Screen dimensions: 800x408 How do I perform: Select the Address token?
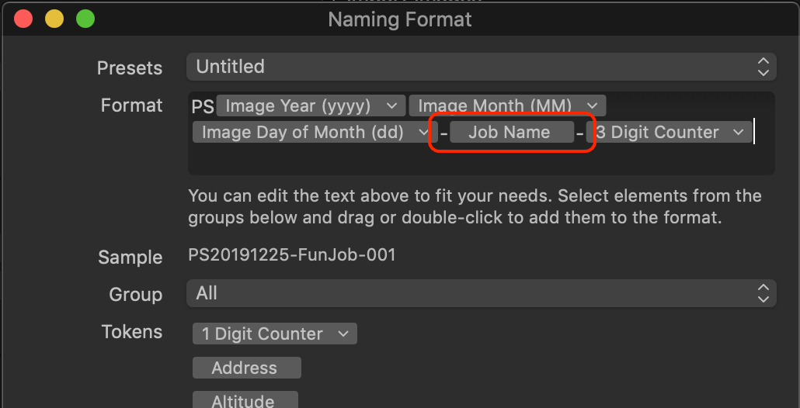247,368
